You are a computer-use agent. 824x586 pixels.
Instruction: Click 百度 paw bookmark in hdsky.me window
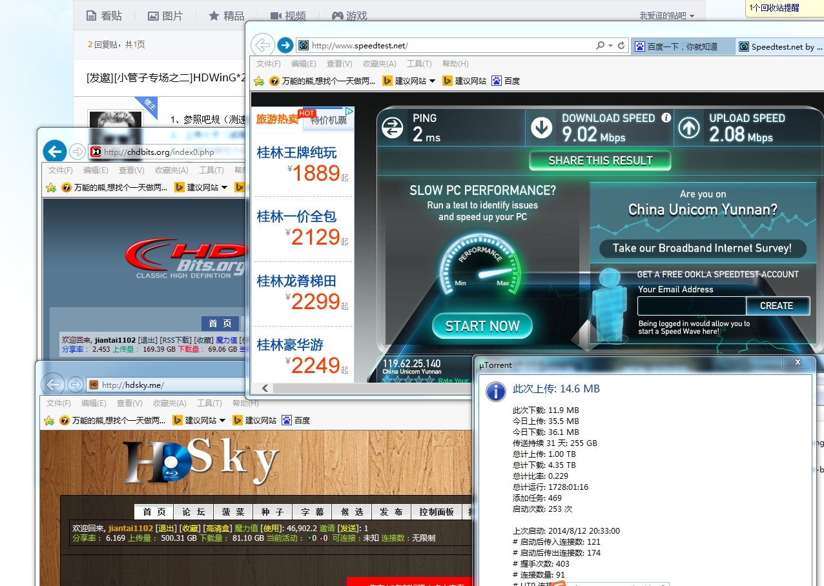[296, 420]
